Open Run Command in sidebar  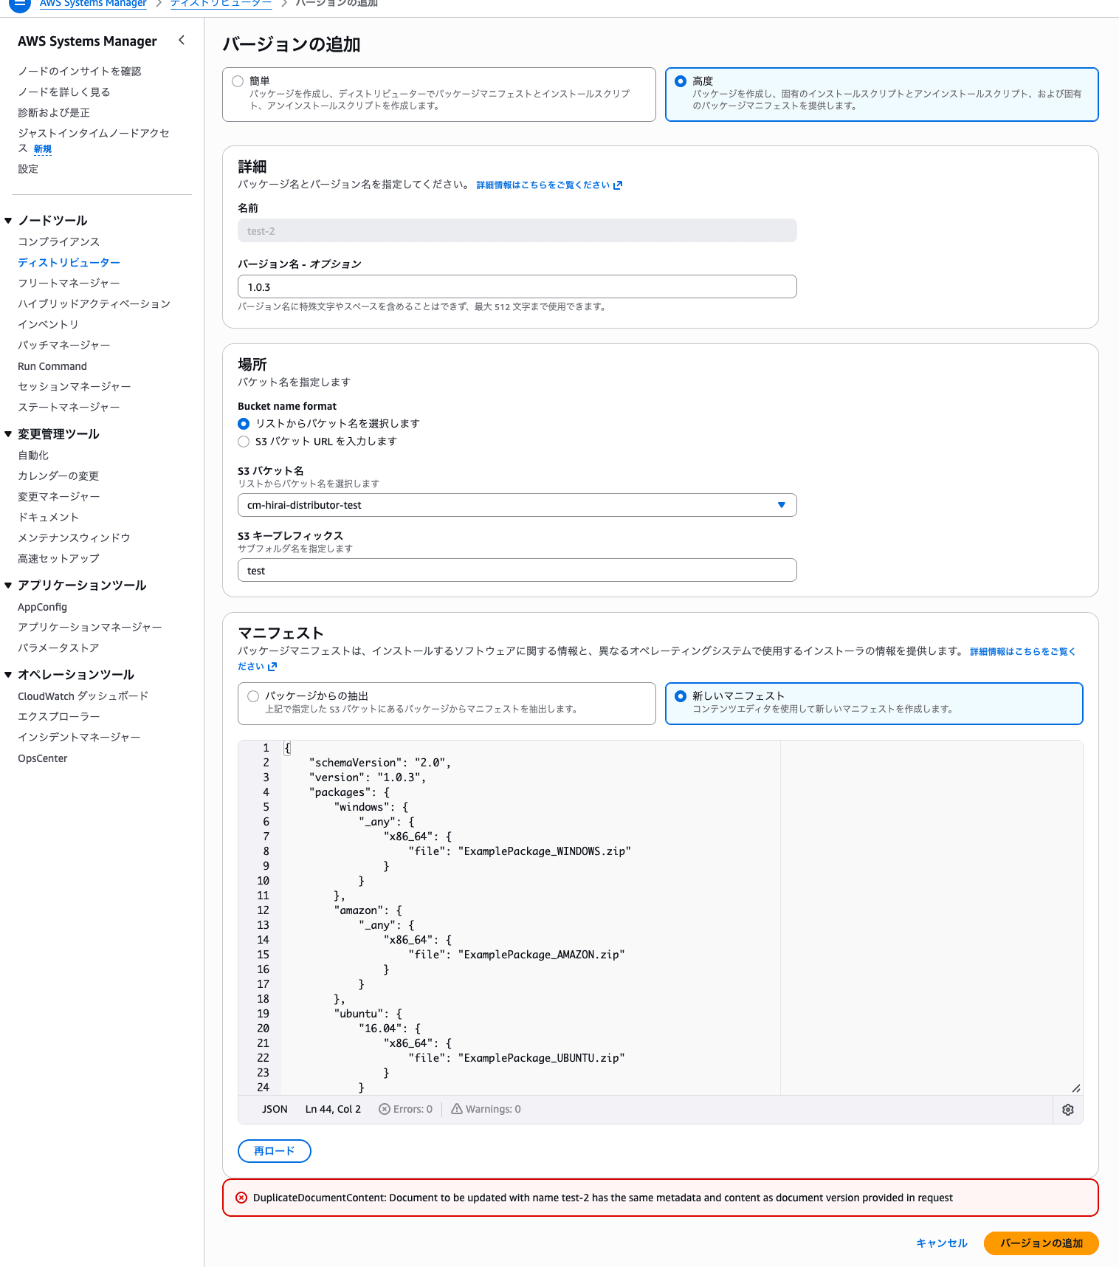(52, 366)
